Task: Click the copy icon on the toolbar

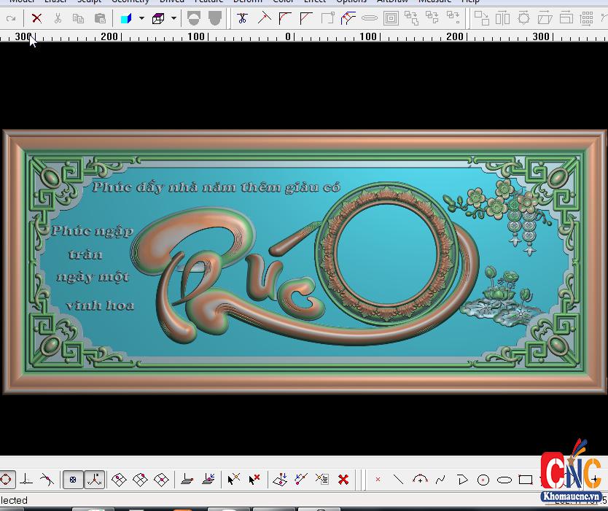Action: [79, 18]
